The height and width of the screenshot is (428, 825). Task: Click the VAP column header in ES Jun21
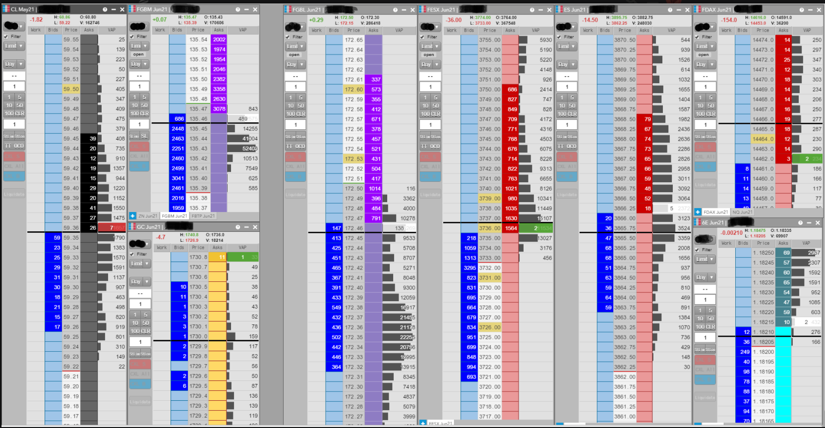(671, 30)
